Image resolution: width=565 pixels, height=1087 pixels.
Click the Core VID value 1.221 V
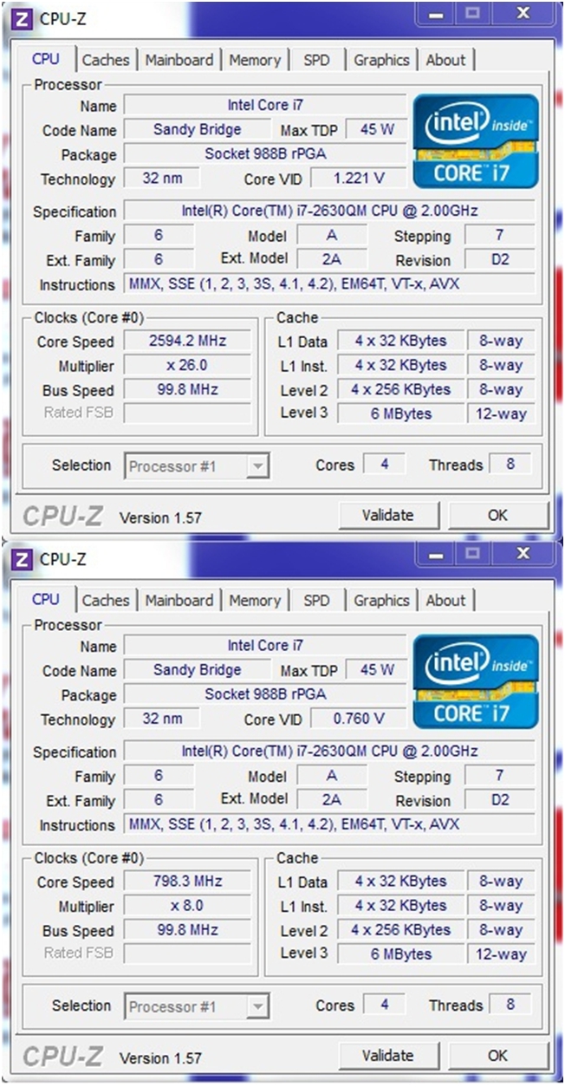point(359,179)
